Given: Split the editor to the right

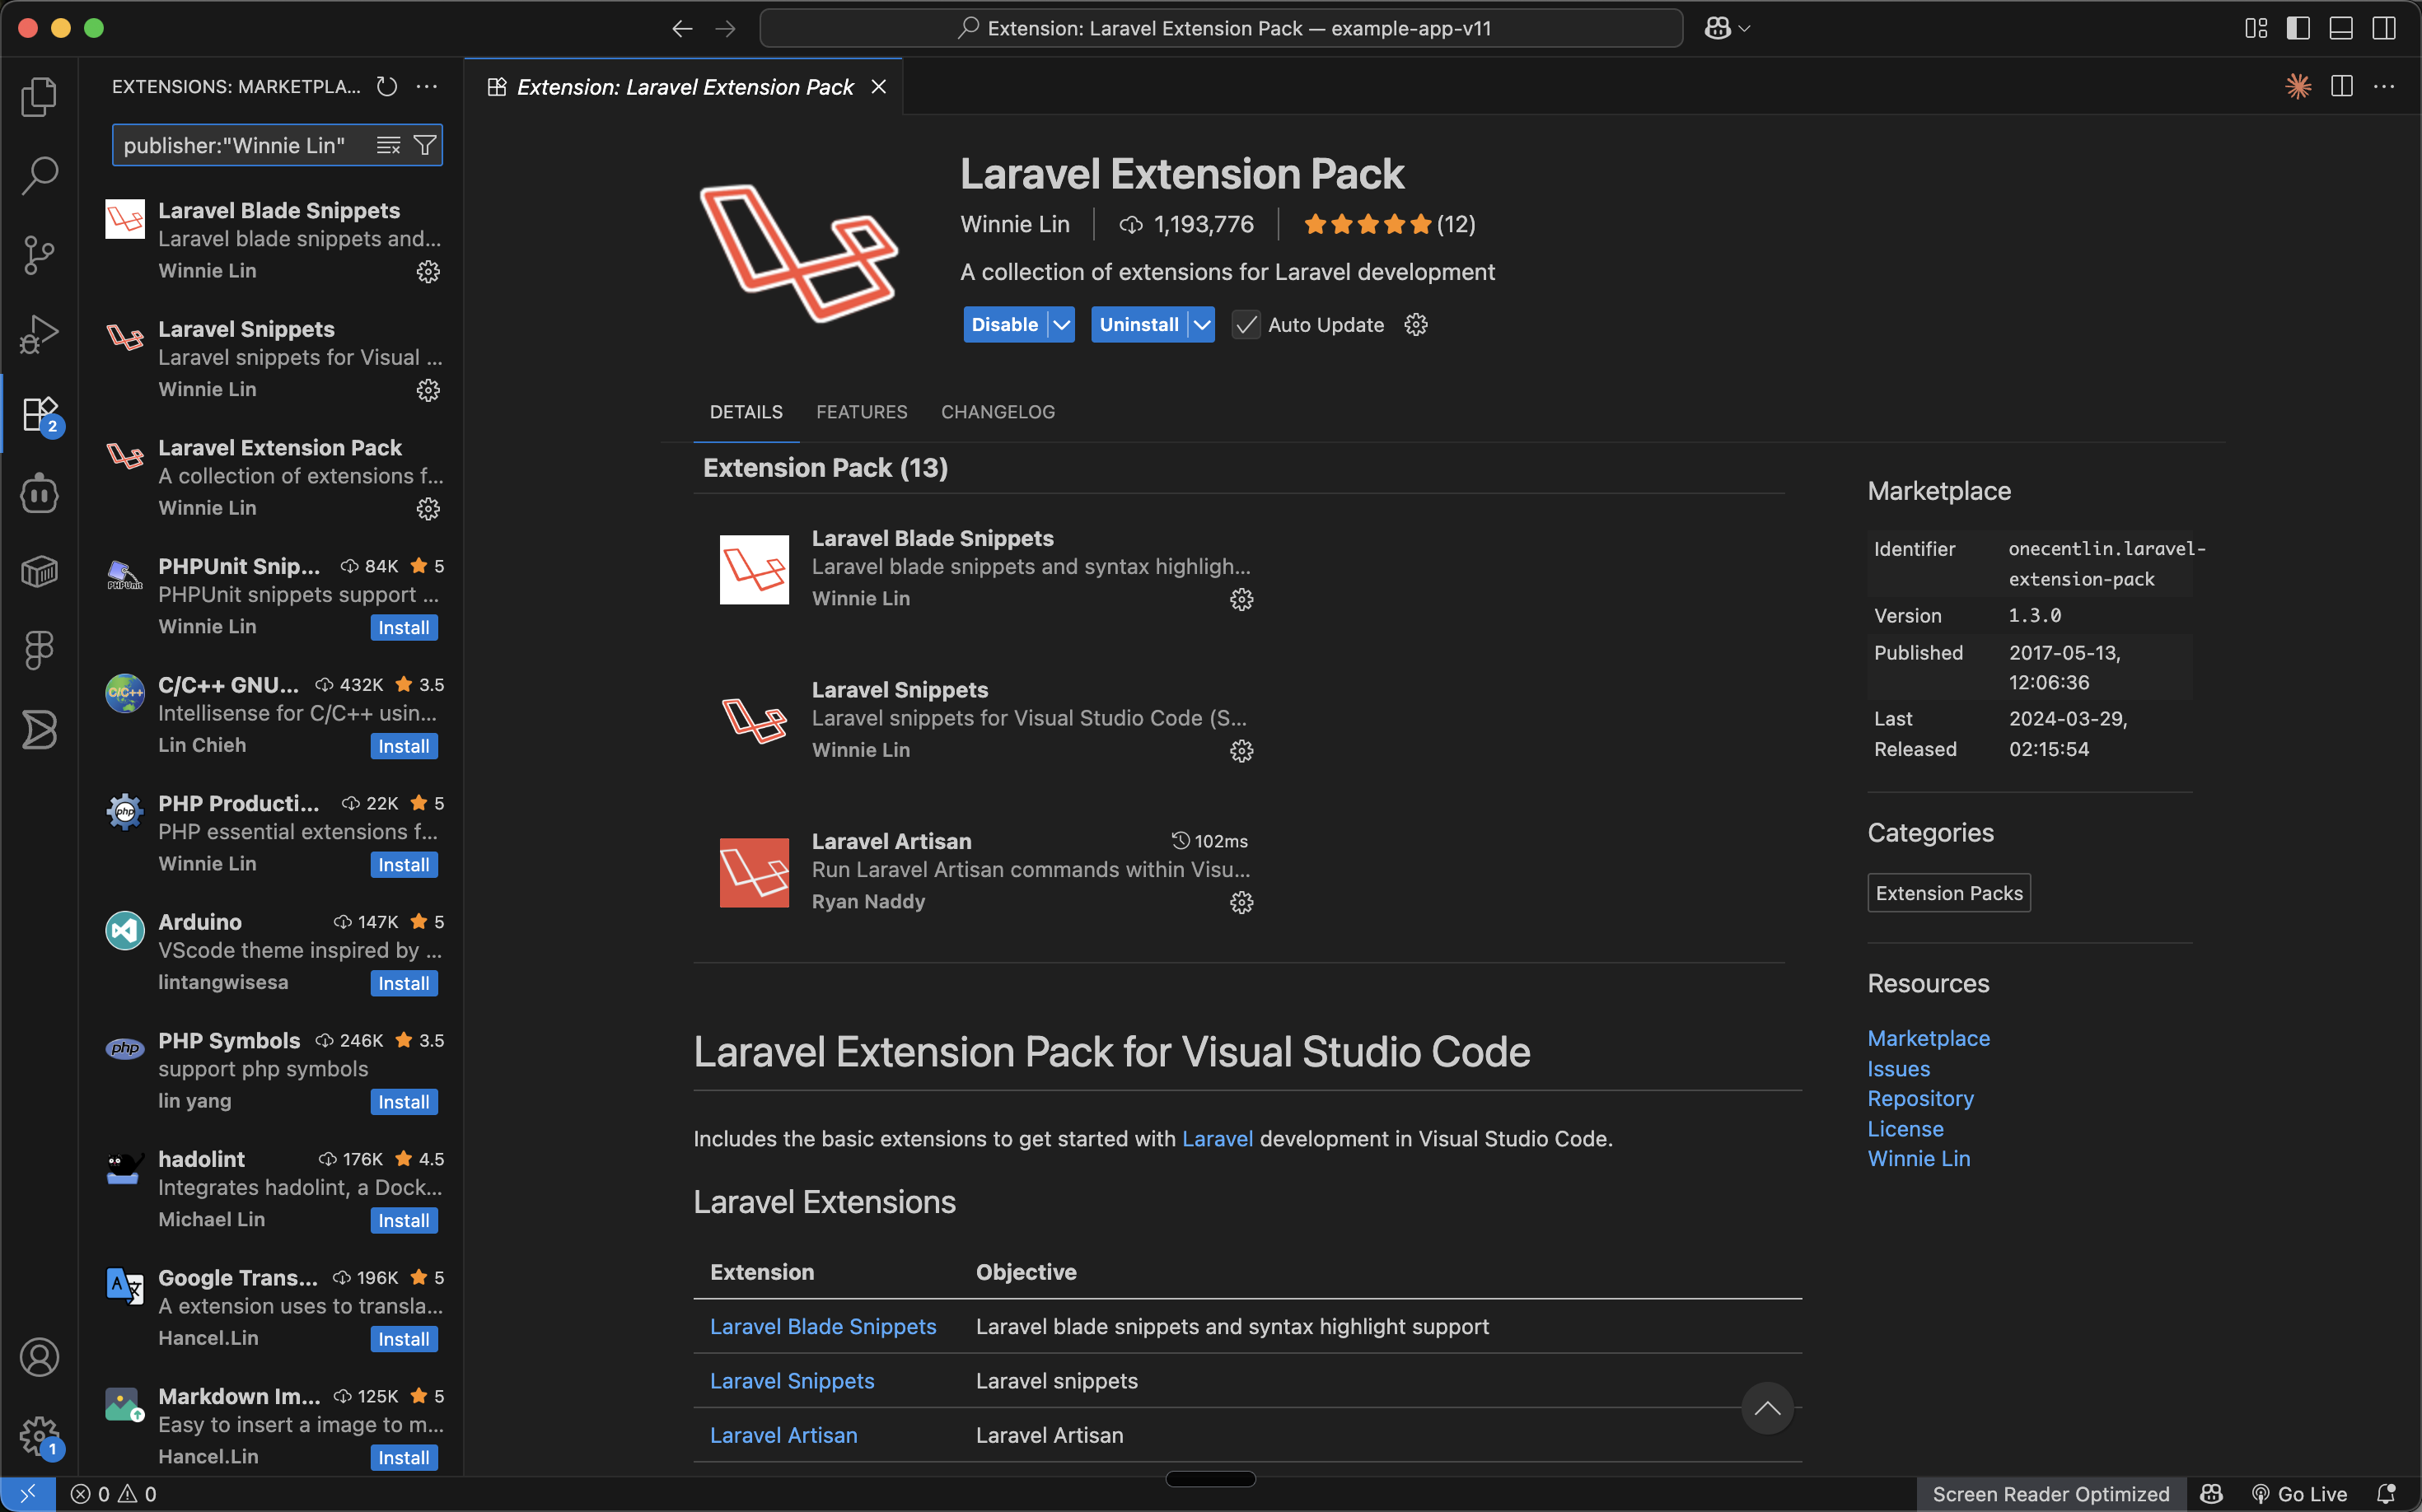Looking at the screenshot, I should pyautogui.click(x=2342, y=87).
